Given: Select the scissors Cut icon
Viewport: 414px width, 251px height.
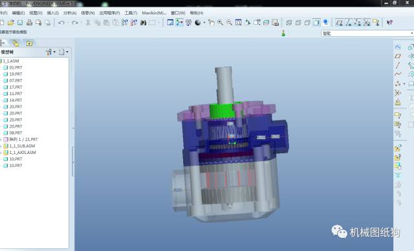Looking at the screenshot, I should click(88, 23).
